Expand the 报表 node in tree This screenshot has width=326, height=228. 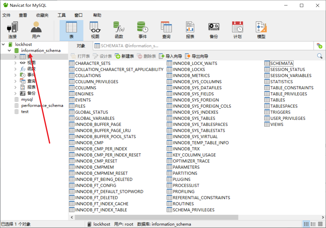tap(15, 87)
